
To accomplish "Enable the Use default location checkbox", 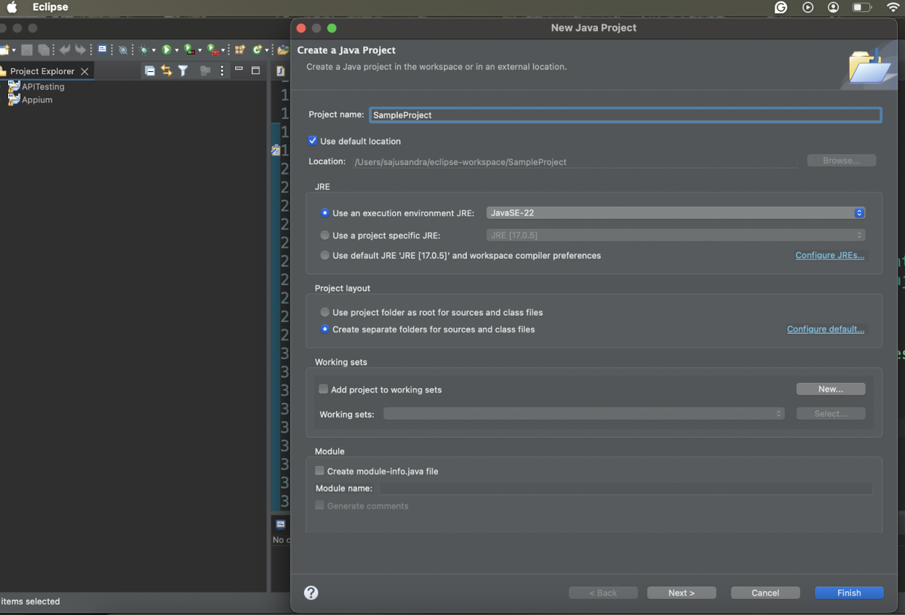I will [x=313, y=140].
